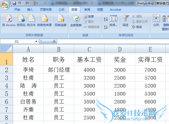Click the 基本工资 header cell
This screenshot has height=124, width=169.
[89, 59]
